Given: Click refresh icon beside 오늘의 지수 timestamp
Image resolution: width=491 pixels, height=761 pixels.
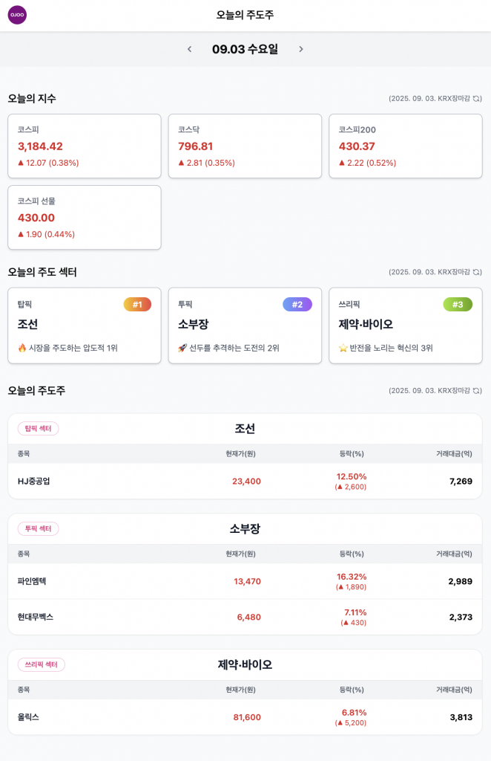Looking at the screenshot, I should [x=478, y=98].
